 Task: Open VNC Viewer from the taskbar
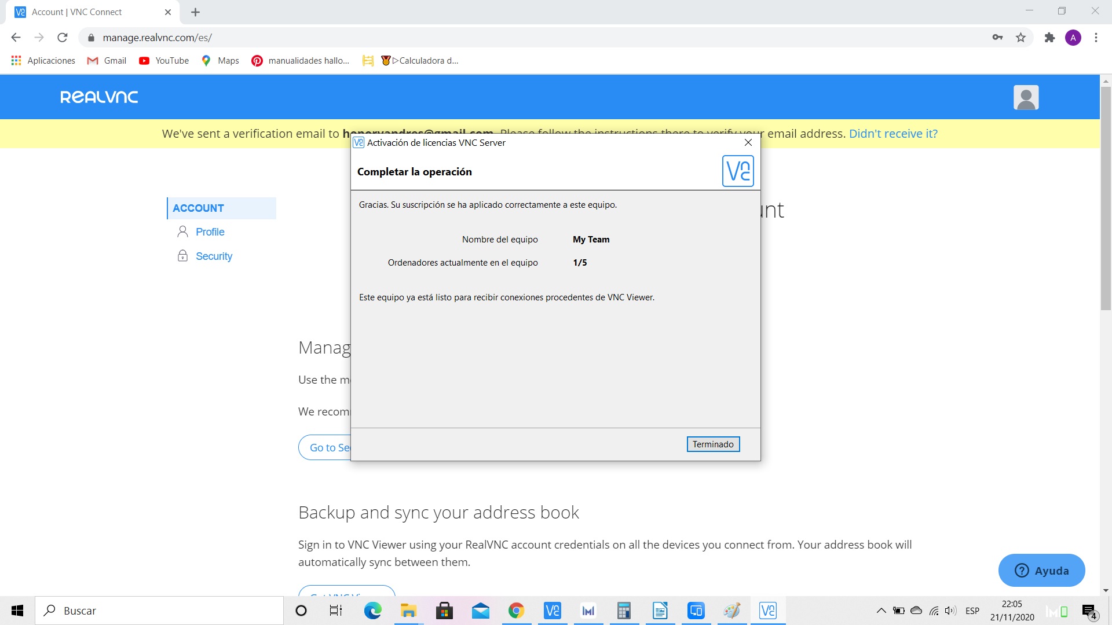pos(552,611)
